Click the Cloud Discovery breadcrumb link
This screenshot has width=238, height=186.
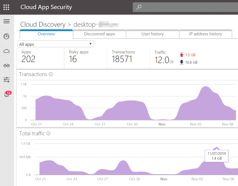43,25
